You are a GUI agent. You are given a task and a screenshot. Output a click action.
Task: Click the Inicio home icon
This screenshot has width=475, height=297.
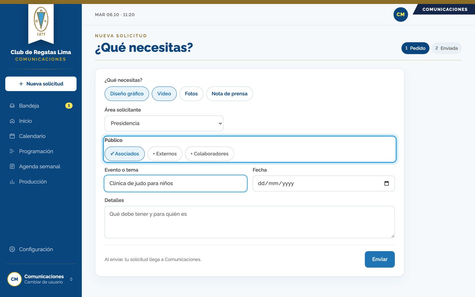(x=12, y=121)
